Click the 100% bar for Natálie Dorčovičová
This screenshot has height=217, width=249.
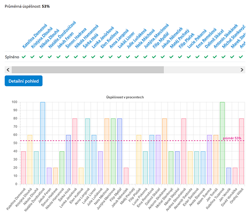(43, 143)
